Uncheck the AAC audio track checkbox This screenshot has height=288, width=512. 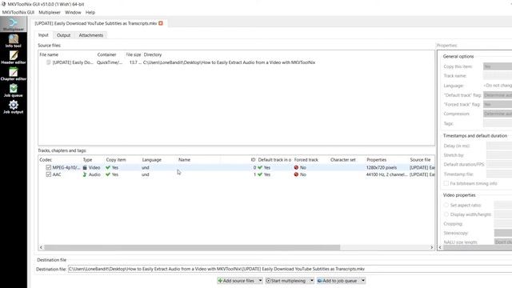(49, 174)
